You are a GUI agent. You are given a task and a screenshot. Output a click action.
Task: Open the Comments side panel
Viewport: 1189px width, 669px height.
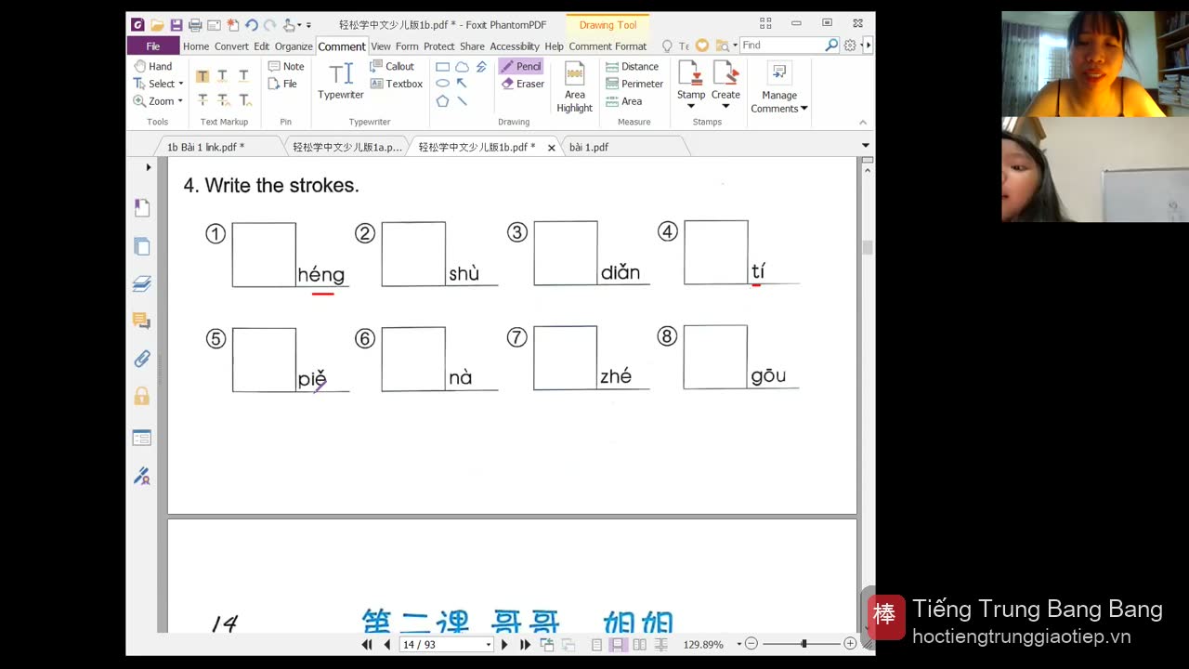142,321
